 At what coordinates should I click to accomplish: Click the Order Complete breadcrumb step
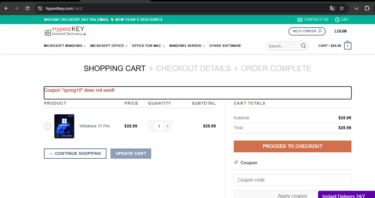coord(276,68)
